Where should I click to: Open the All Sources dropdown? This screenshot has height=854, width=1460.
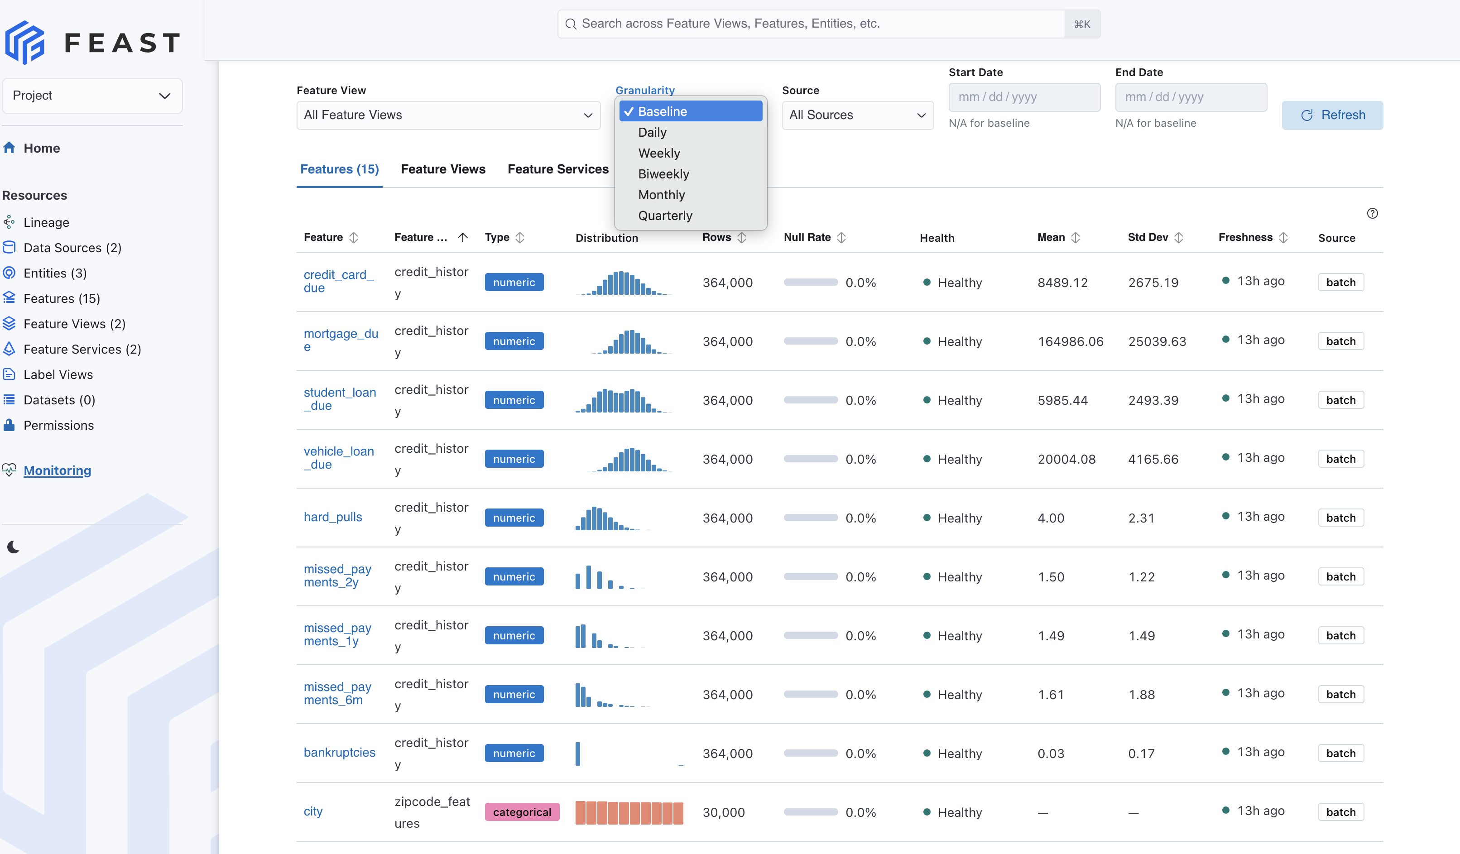857,115
